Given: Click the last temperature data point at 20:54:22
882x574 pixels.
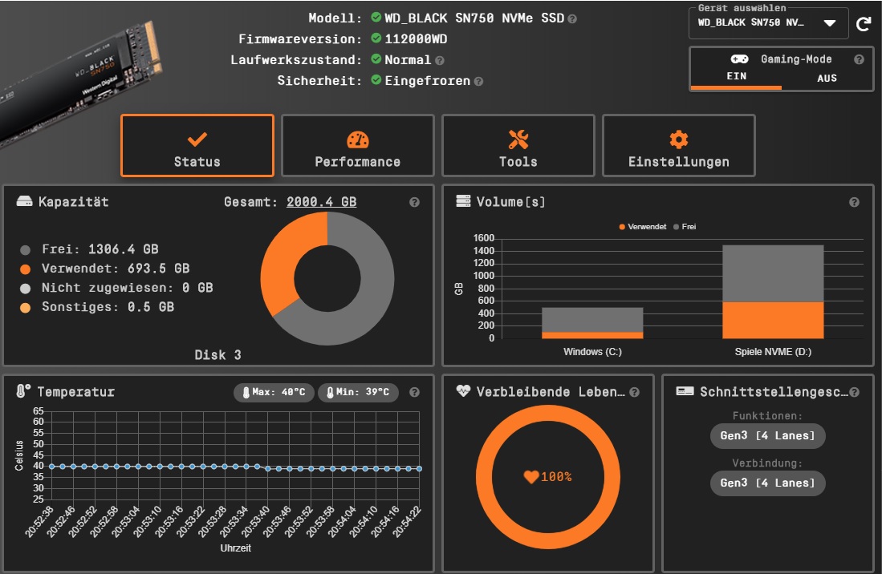Looking at the screenshot, I should (419, 468).
